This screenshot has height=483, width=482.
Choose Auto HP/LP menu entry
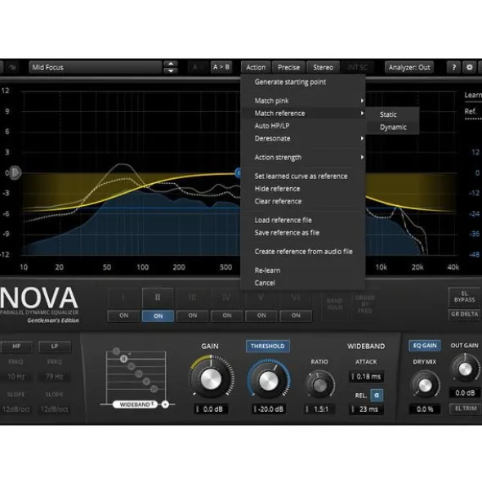[x=303, y=126]
